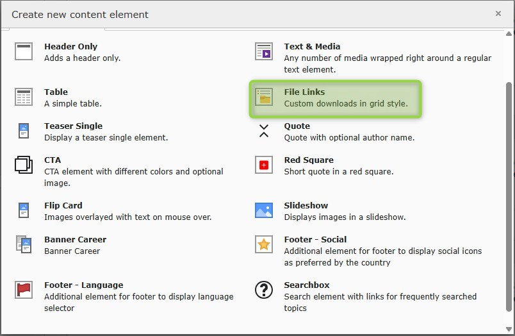Click the Text & Media icon
Image resolution: width=515 pixels, height=336 pixels.
[264, 51]
